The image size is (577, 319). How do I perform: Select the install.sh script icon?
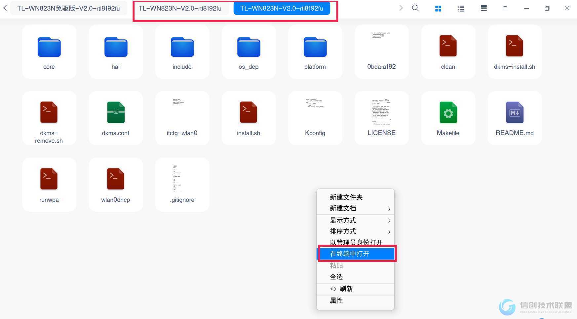point(249,112)
